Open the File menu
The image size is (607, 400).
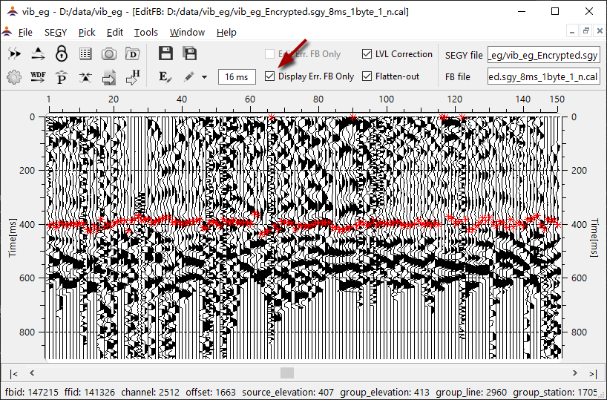tap(25, 32)
